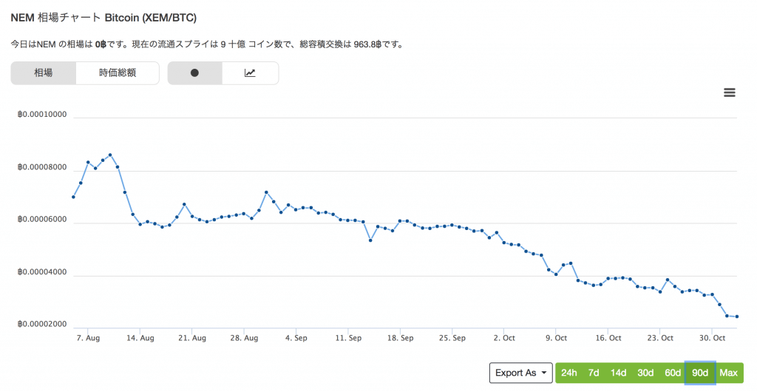757x392 pixels.
Task: Click the first data point on the chart
Action: [x=73, y=197]
